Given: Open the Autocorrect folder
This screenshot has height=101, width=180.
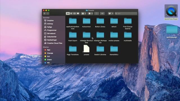Looking at the screenshot, I should (86, 21).
